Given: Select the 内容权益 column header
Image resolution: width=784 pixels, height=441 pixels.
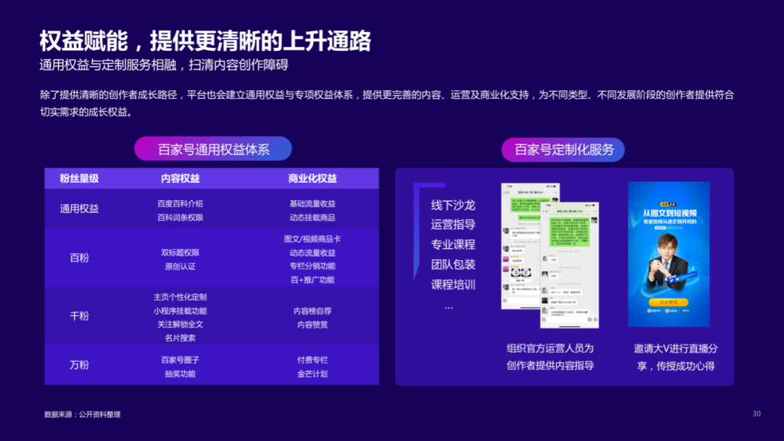Looking at the screenshot, I should (x=181, y=178).
